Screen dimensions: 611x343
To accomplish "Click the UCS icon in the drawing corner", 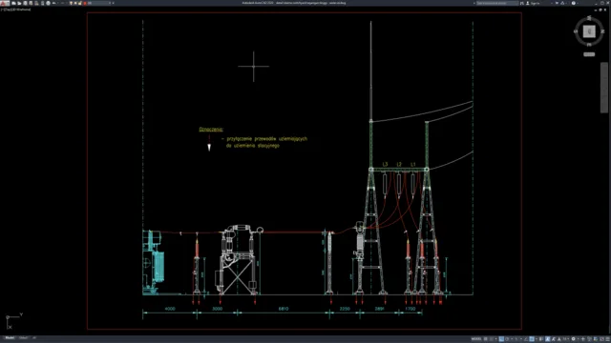I will [13, 321].
